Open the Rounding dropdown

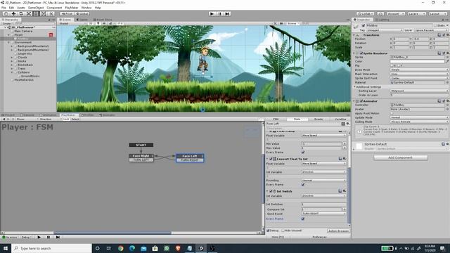(323, 181)
